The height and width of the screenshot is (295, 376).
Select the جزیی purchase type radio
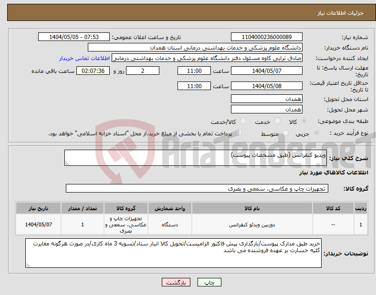coord(316,133)
